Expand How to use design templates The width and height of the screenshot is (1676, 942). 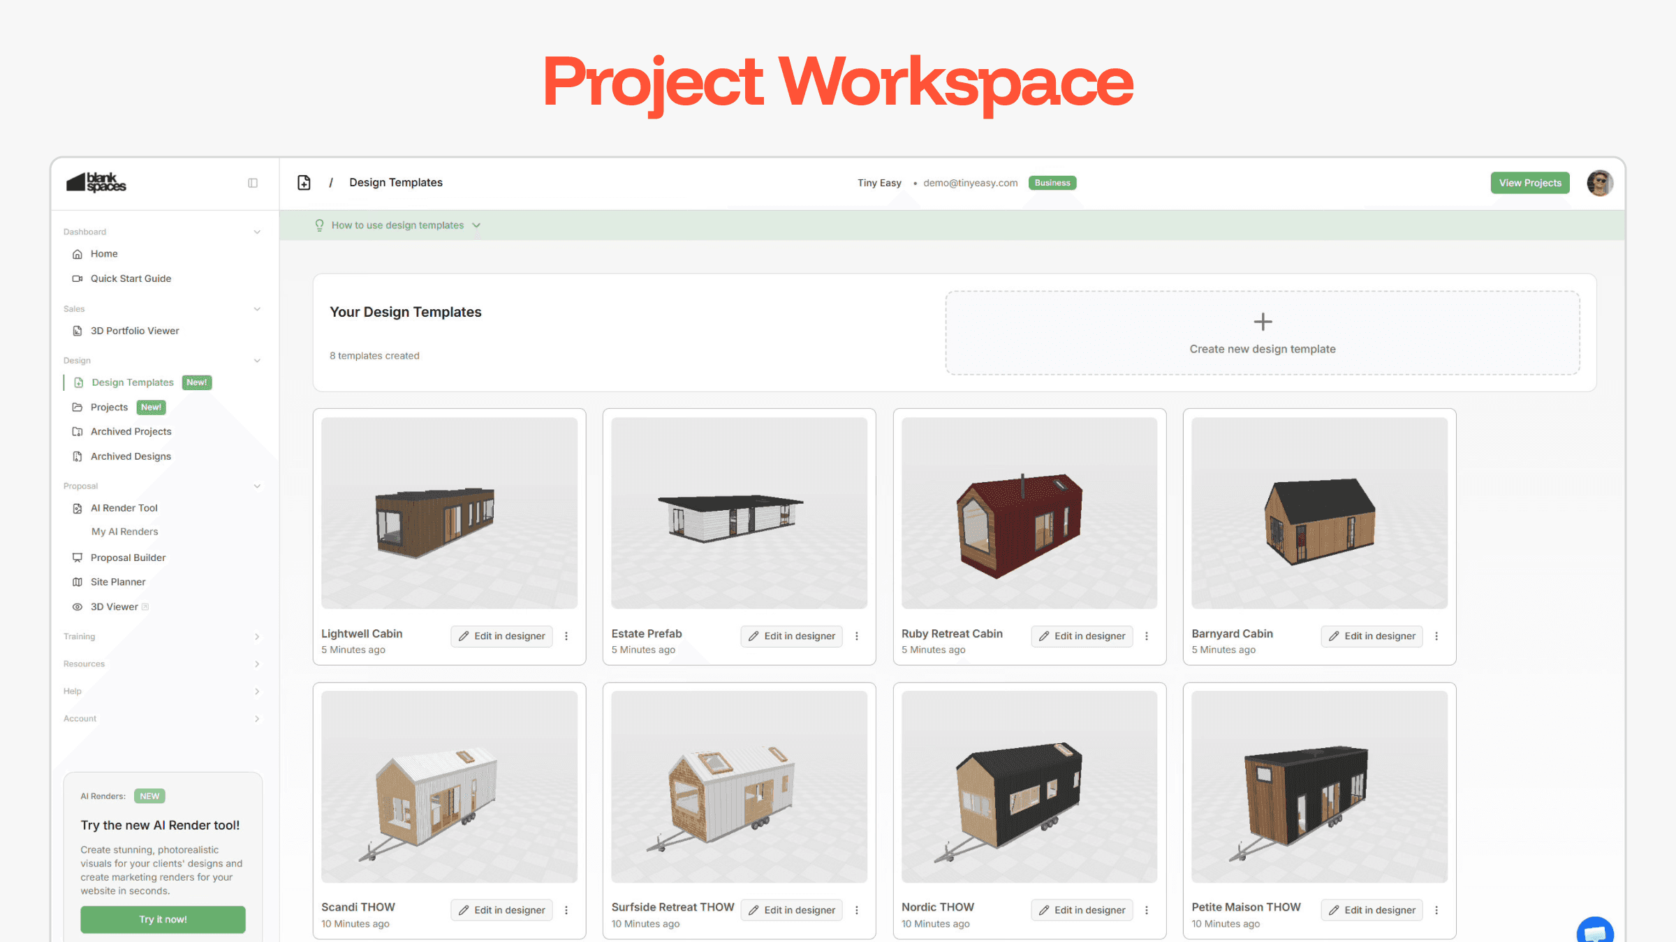(398, 225)
